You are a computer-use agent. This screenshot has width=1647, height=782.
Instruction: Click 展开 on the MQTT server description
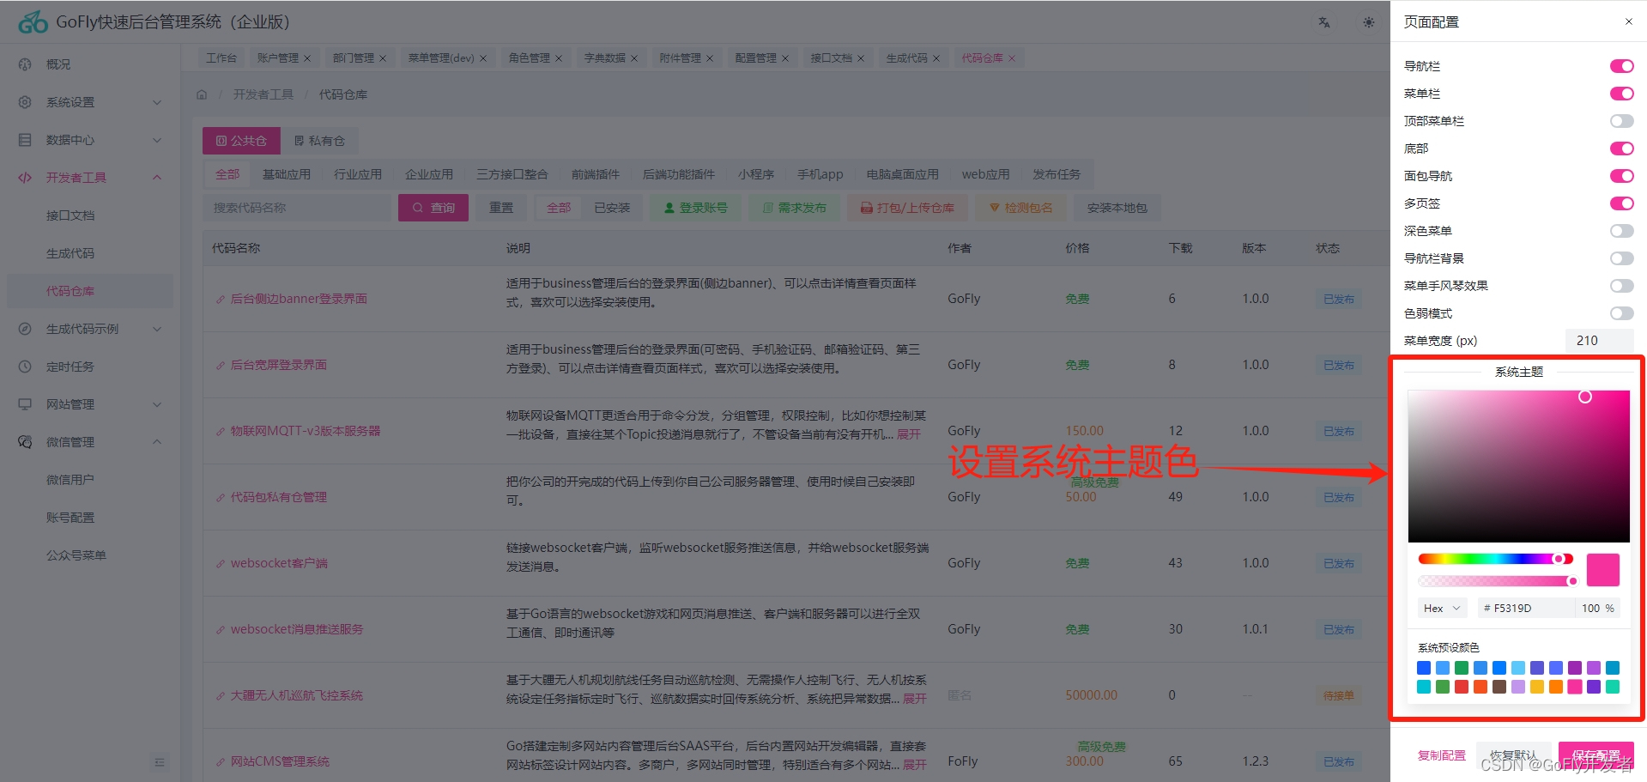tap(912, 433)
